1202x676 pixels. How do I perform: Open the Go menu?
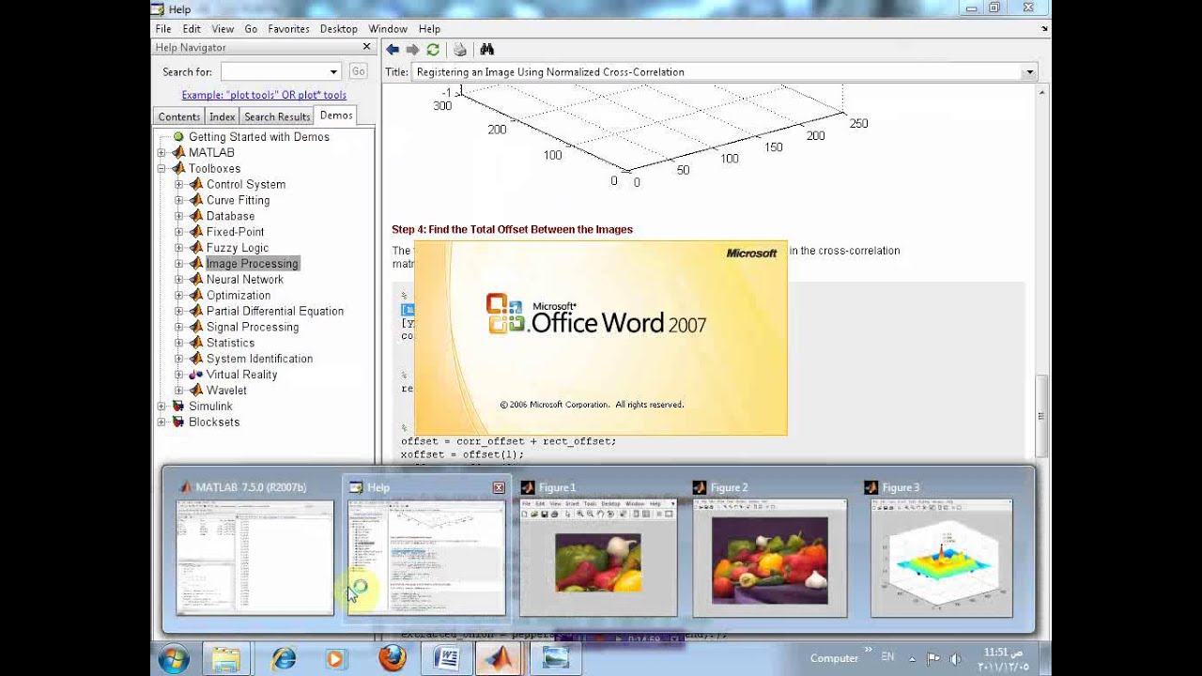click(251, 29)
